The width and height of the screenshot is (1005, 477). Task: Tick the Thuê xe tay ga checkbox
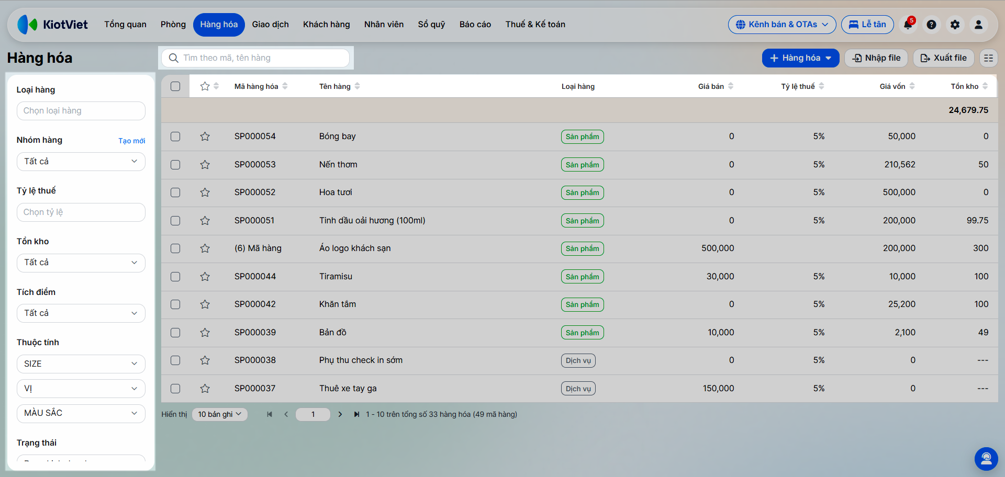[175, 389]
